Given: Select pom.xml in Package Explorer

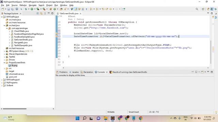Looking at the screenshot, I should (13, 77).
